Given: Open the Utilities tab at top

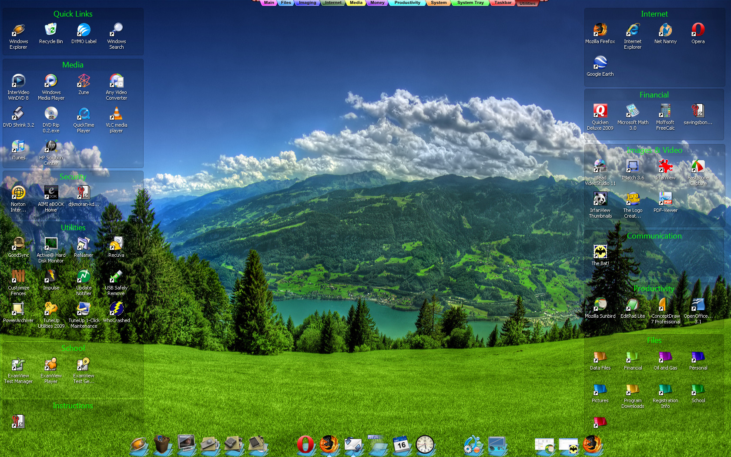Looking at the screenshot, I should (x=527, y=3).
